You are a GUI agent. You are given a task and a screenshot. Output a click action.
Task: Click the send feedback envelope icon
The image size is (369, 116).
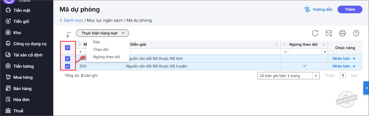pos(329,33)
